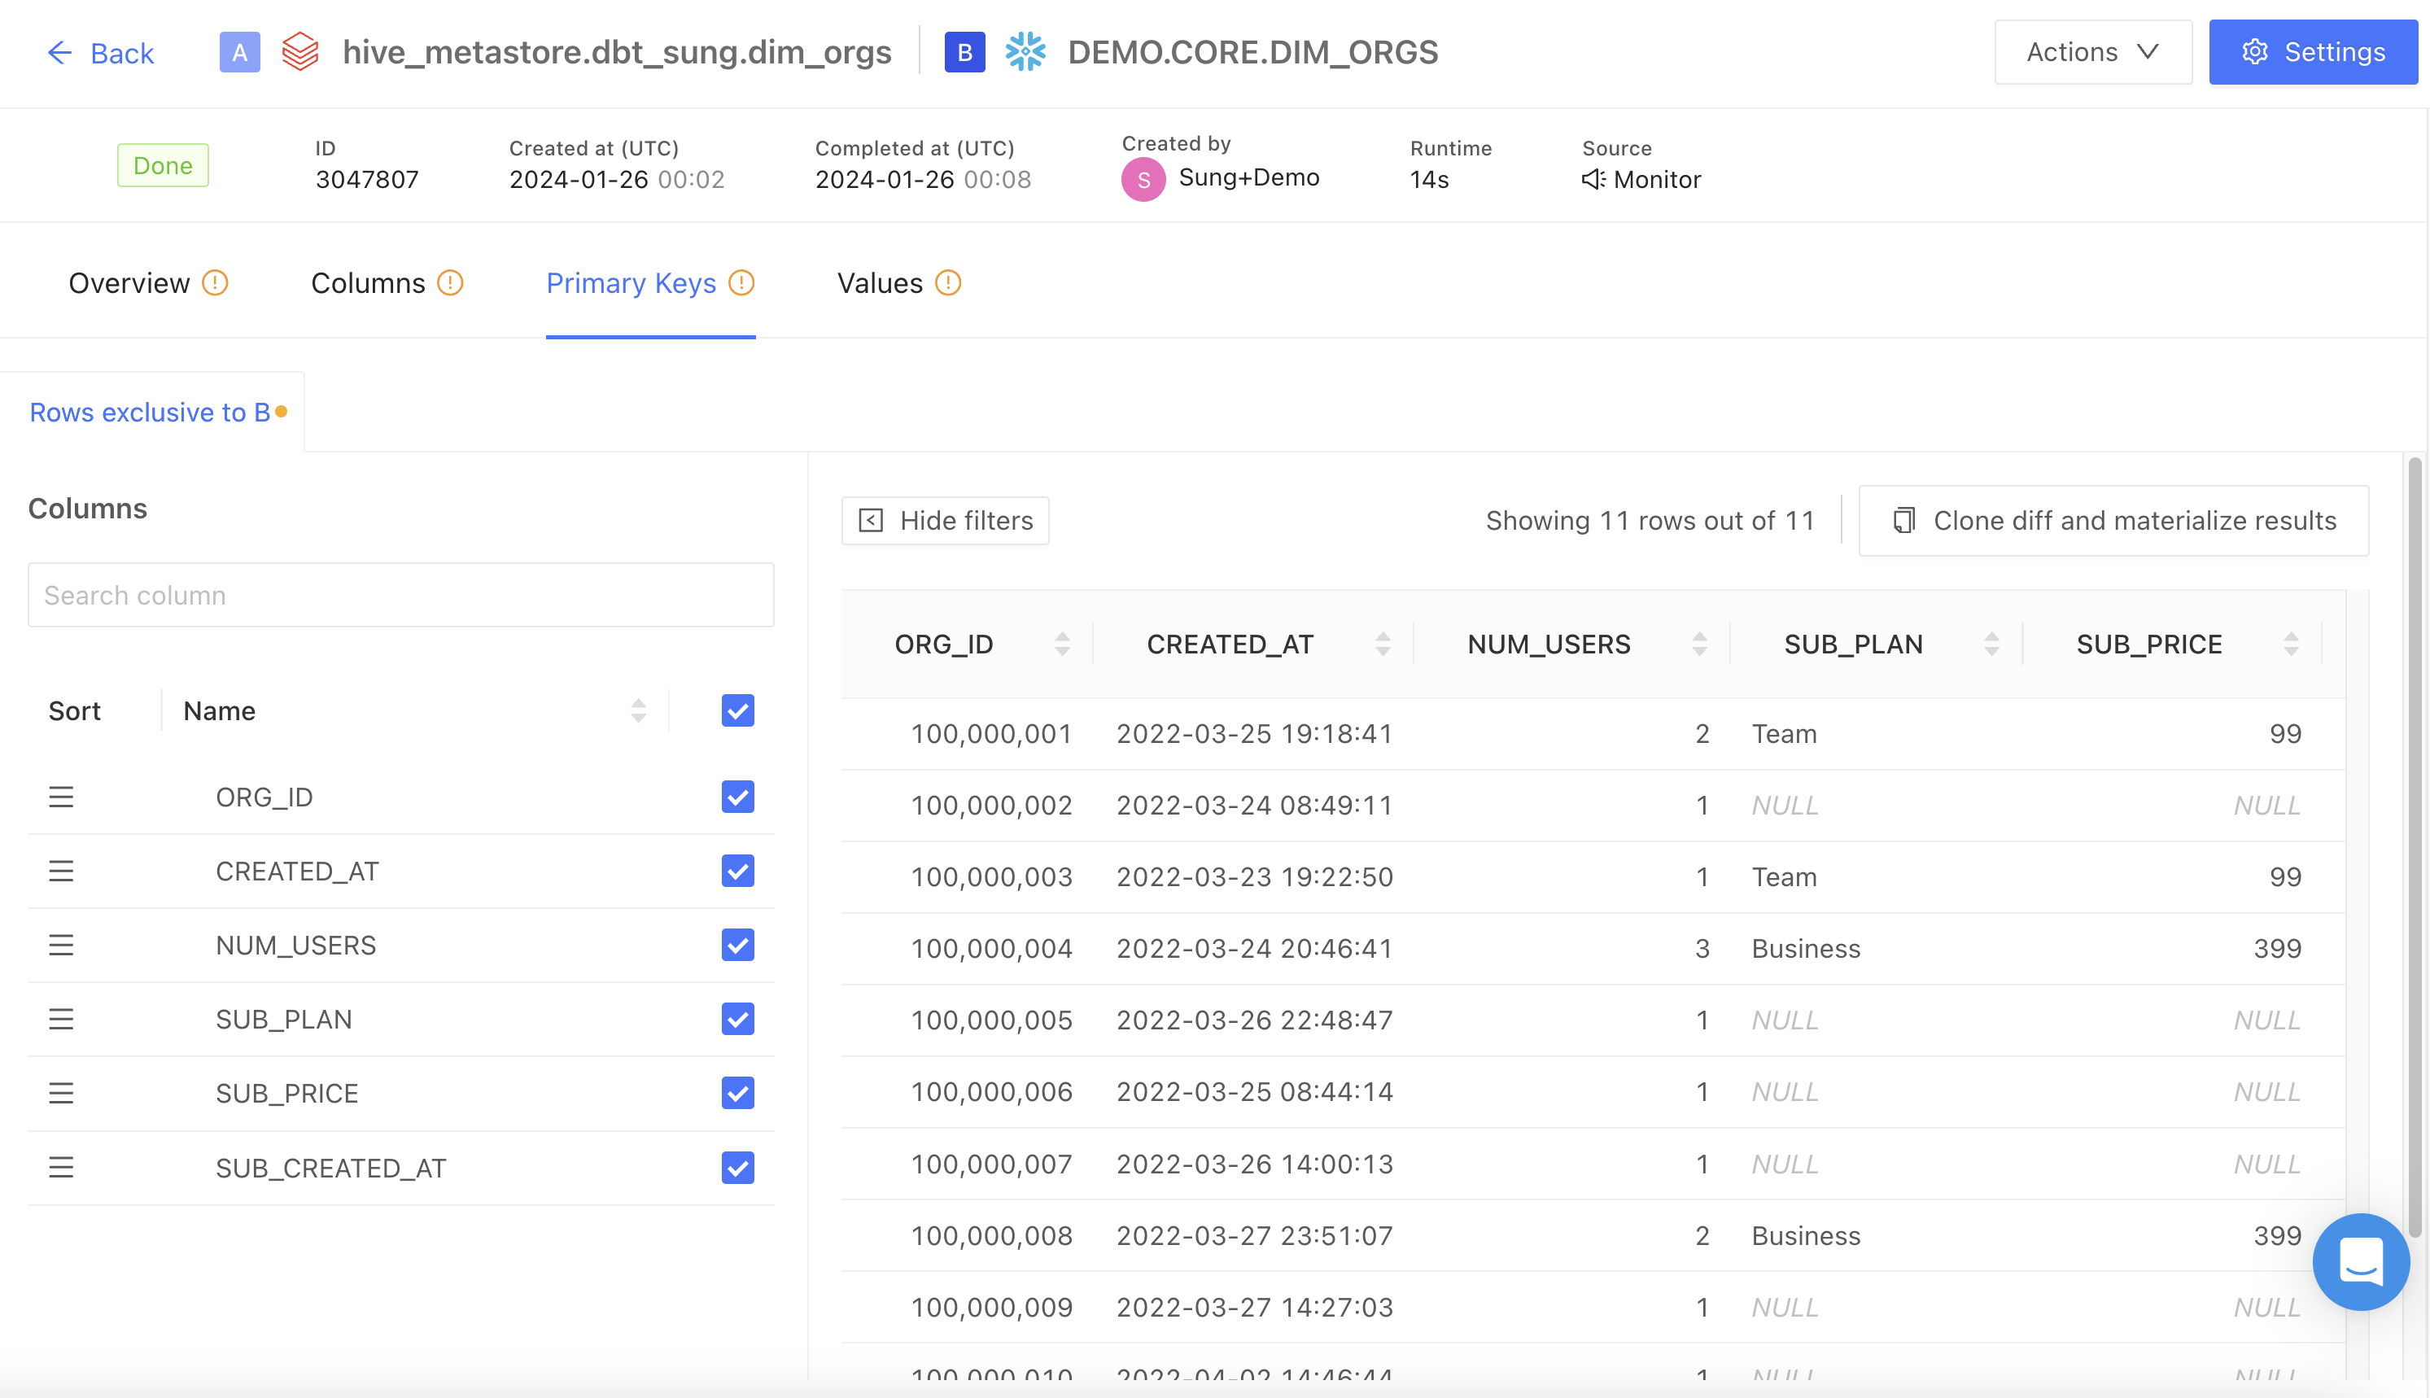
Task: Click the warning icon on Primary Keys tab
Action: point(741,283)
